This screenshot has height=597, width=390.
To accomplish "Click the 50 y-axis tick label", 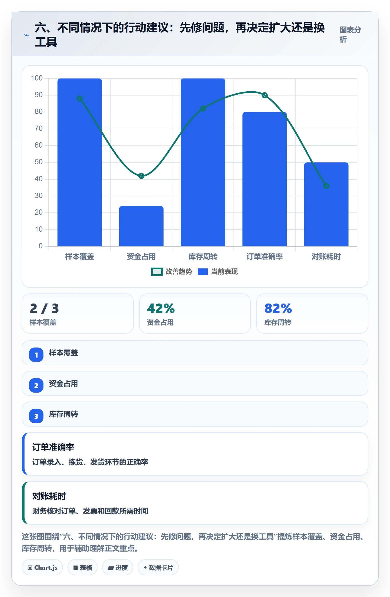I will coord(39,162).
